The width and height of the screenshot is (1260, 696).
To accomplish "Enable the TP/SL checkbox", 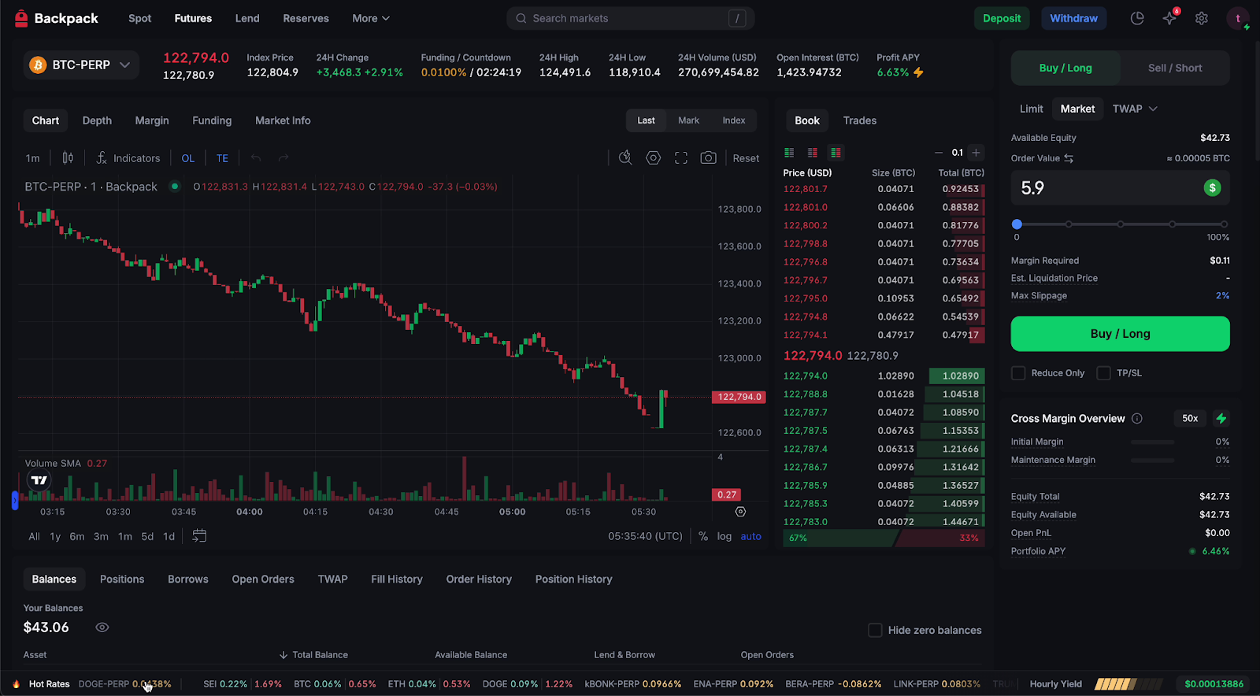I will point(1104,373).
